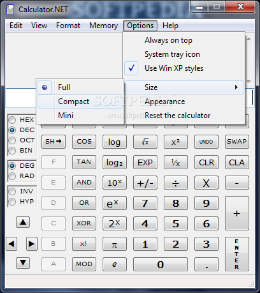This screenshot has height=293, width=260.
Task: Toggle the HYP option
Action: 21,202
